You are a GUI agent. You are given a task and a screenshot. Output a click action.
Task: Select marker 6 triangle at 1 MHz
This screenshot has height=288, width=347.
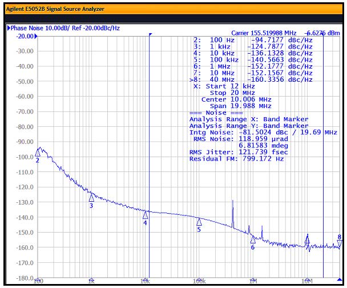253,239
